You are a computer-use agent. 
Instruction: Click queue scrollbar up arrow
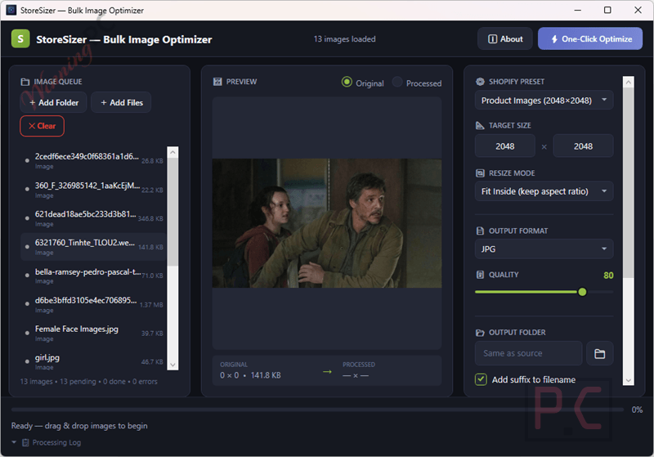(x=172, y=152)
